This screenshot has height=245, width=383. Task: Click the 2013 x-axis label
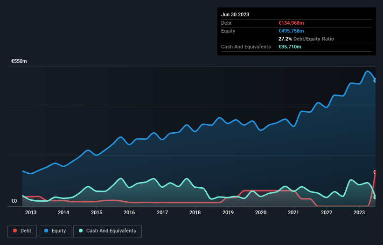click(x=31, y=212)
